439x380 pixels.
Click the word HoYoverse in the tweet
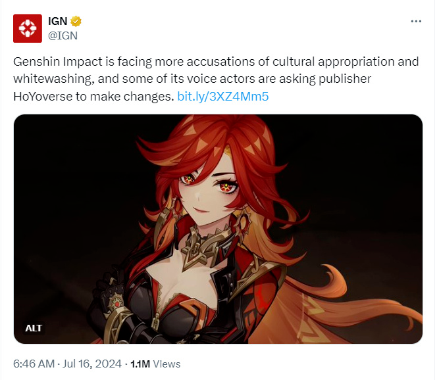point(43,97)
